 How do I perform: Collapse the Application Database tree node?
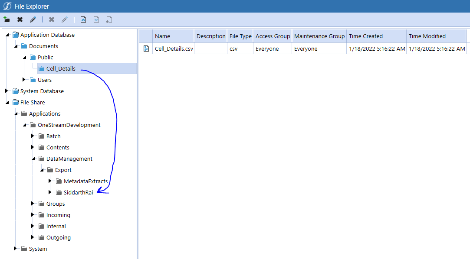(x=7, y=35)
